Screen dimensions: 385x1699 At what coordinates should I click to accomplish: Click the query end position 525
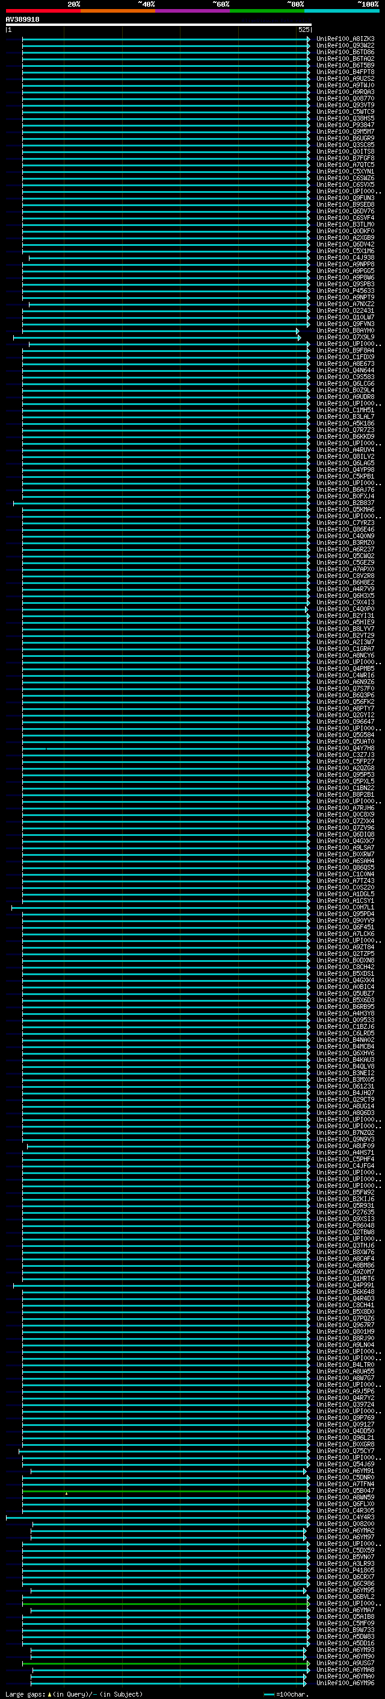[x=303, y=30]
